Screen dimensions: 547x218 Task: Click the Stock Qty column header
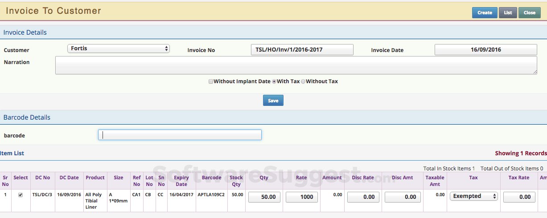click(236, 181)
